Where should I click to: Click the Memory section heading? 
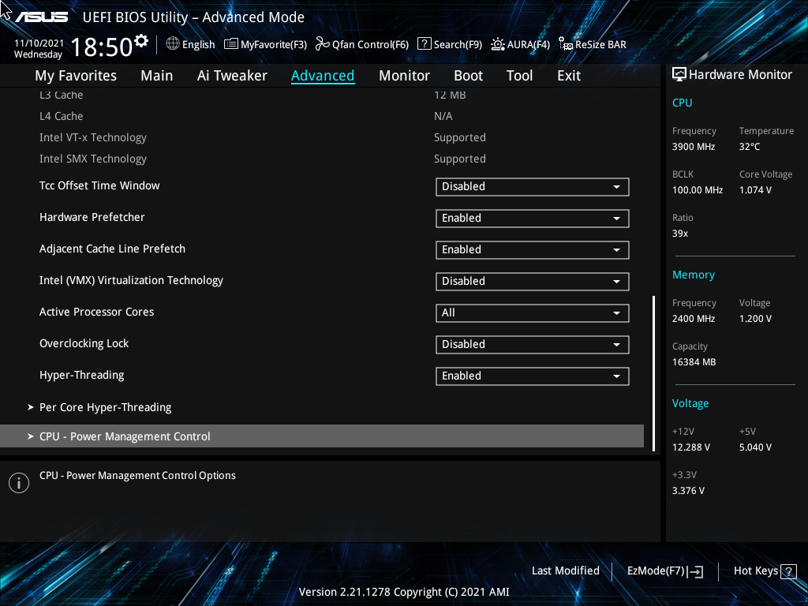694,275
